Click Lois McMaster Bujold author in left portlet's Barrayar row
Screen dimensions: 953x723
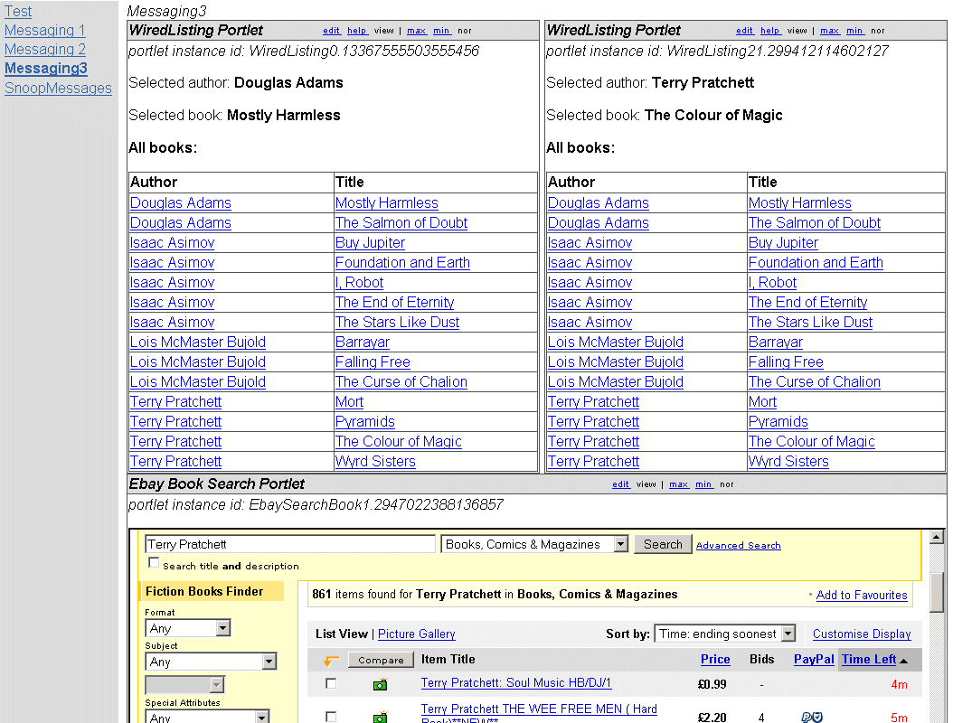[x=198, y=342]
